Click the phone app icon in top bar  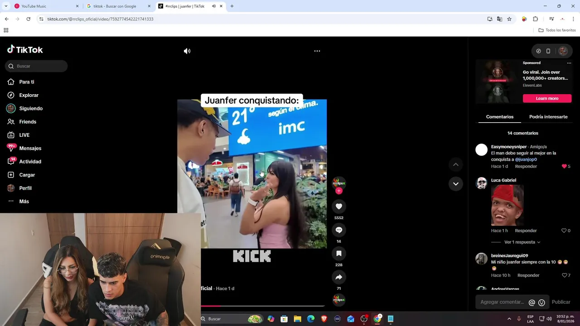coord(548,51)
